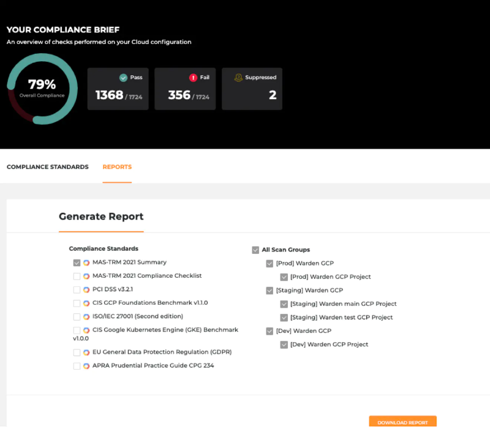
Task: Uncheck [Staging] Warden test GCP Project checkbox
Action: [x=284, y=318]
